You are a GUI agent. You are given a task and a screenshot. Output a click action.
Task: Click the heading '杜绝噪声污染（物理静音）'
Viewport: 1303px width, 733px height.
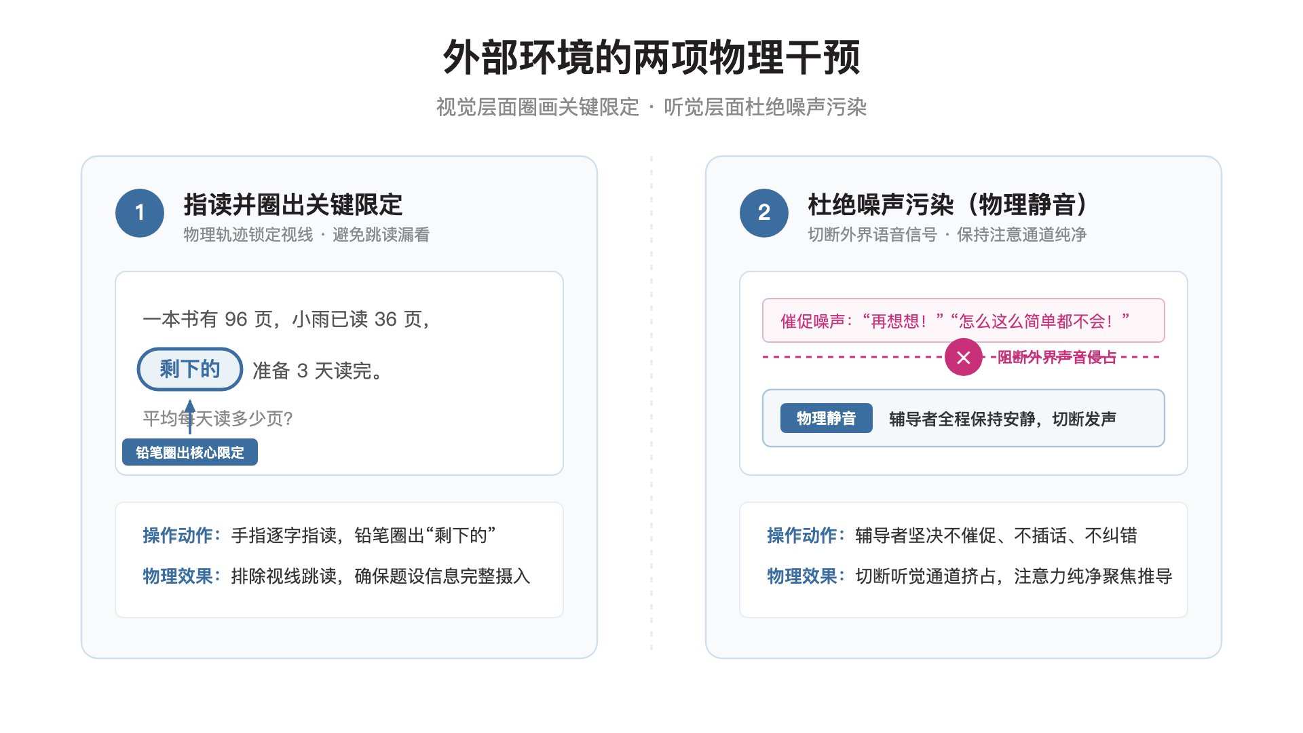947,204
